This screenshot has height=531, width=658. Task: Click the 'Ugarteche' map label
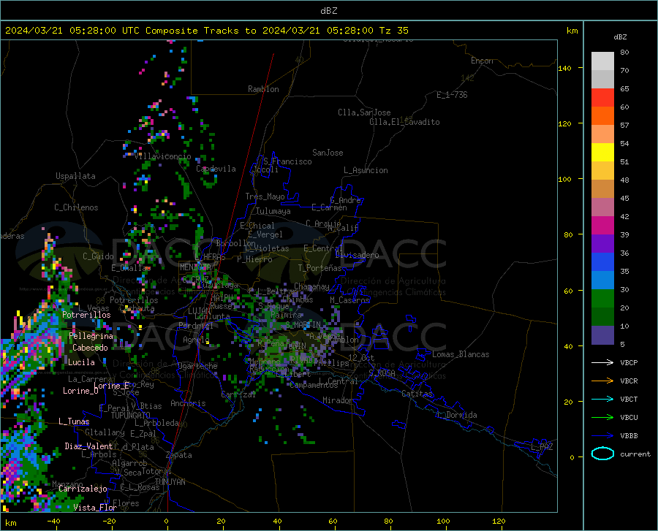197,366
